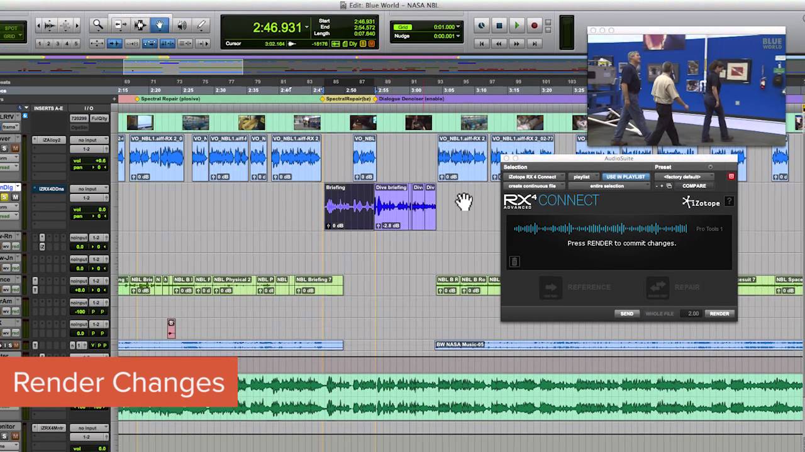This screenshot has height=452, width=805.
Task: Click the iZRX4DDns insert slot
Action: pyautogui.click(x=50, y=189)
